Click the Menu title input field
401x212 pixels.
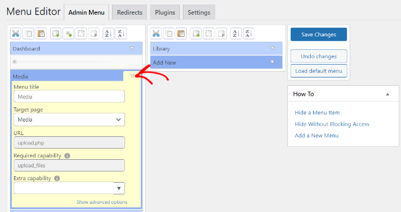(x=70, y=96)
